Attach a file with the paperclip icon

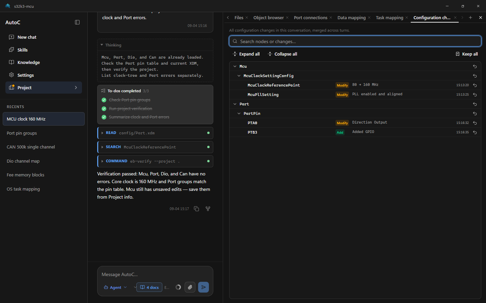(x=190, y=287)
